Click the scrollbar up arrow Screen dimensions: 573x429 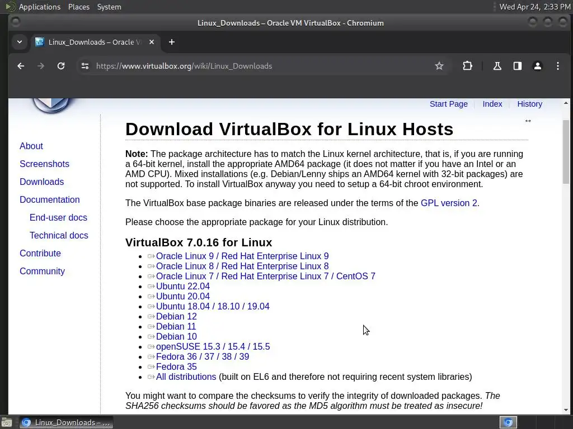(x=566, y=103)
